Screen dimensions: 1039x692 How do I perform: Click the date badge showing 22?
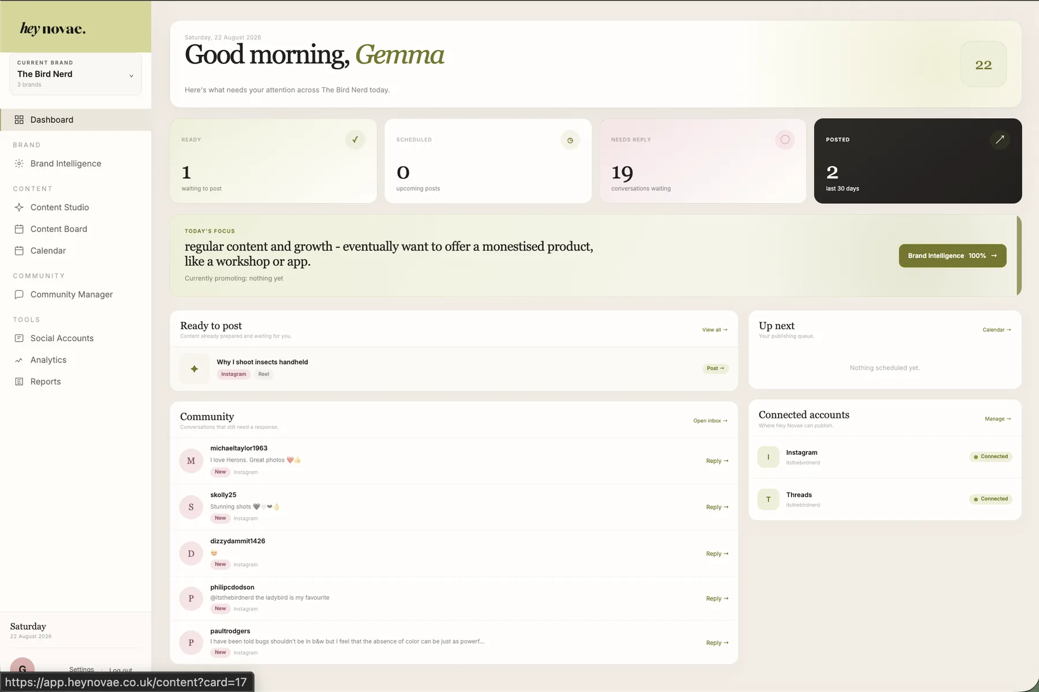click(x=984, y=65)
